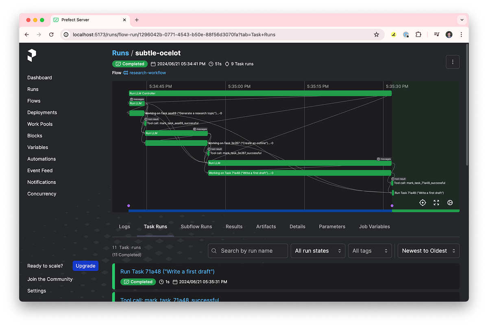Open the kebab menu beside the run title
The width and height of the screenshot is (488, 327).
(x=453, y=62)
